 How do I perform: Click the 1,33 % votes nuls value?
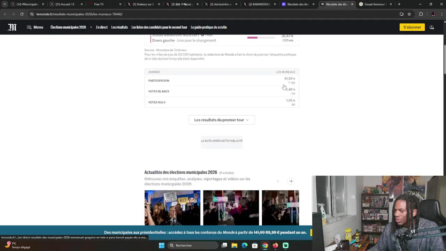pyautogui.click(x=291, y=100)
